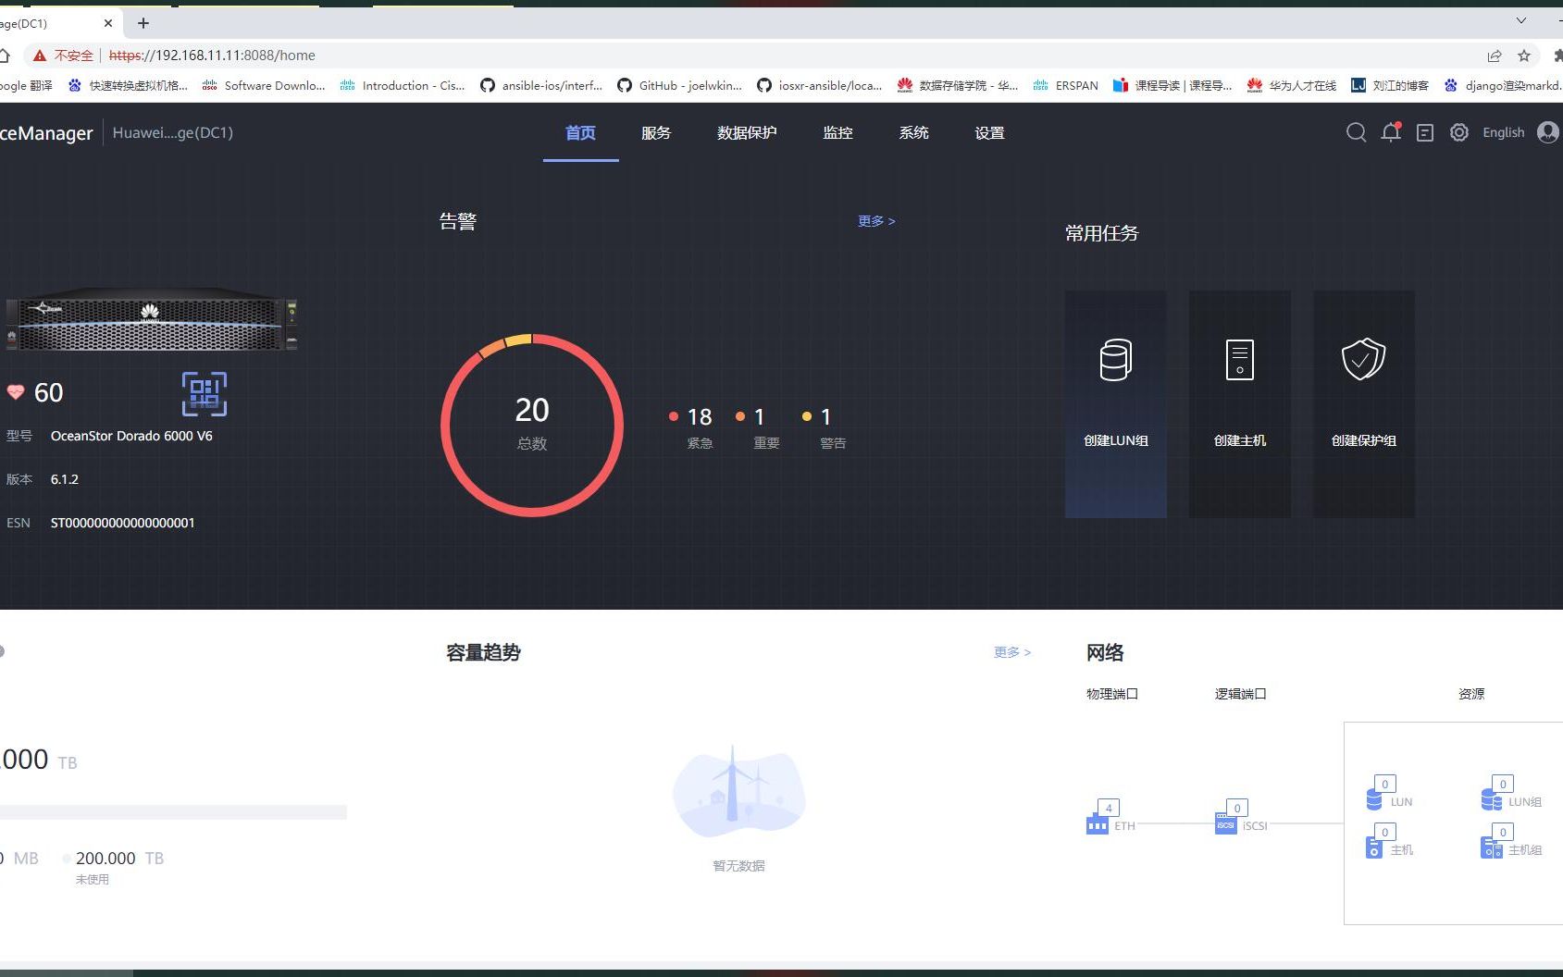The image size is (1563, 977).
Task: Expand the browser tab search chevron
Action: tap(1520, 20)
